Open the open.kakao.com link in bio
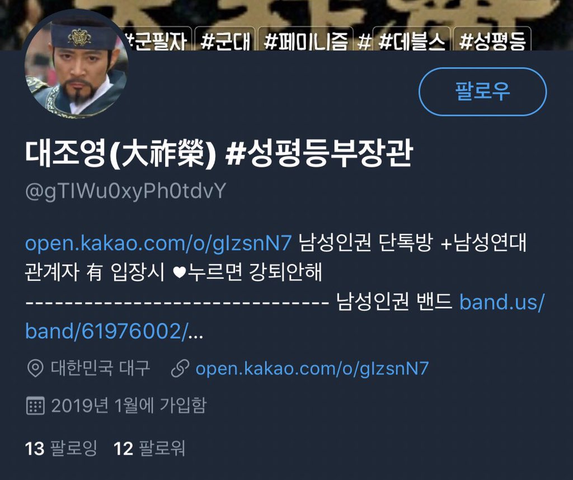The width and height of the screenshot is (573, 480). click(x=158, y=243)
